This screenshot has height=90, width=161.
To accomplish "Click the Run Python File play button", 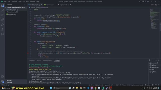I will tap(152, 5).
